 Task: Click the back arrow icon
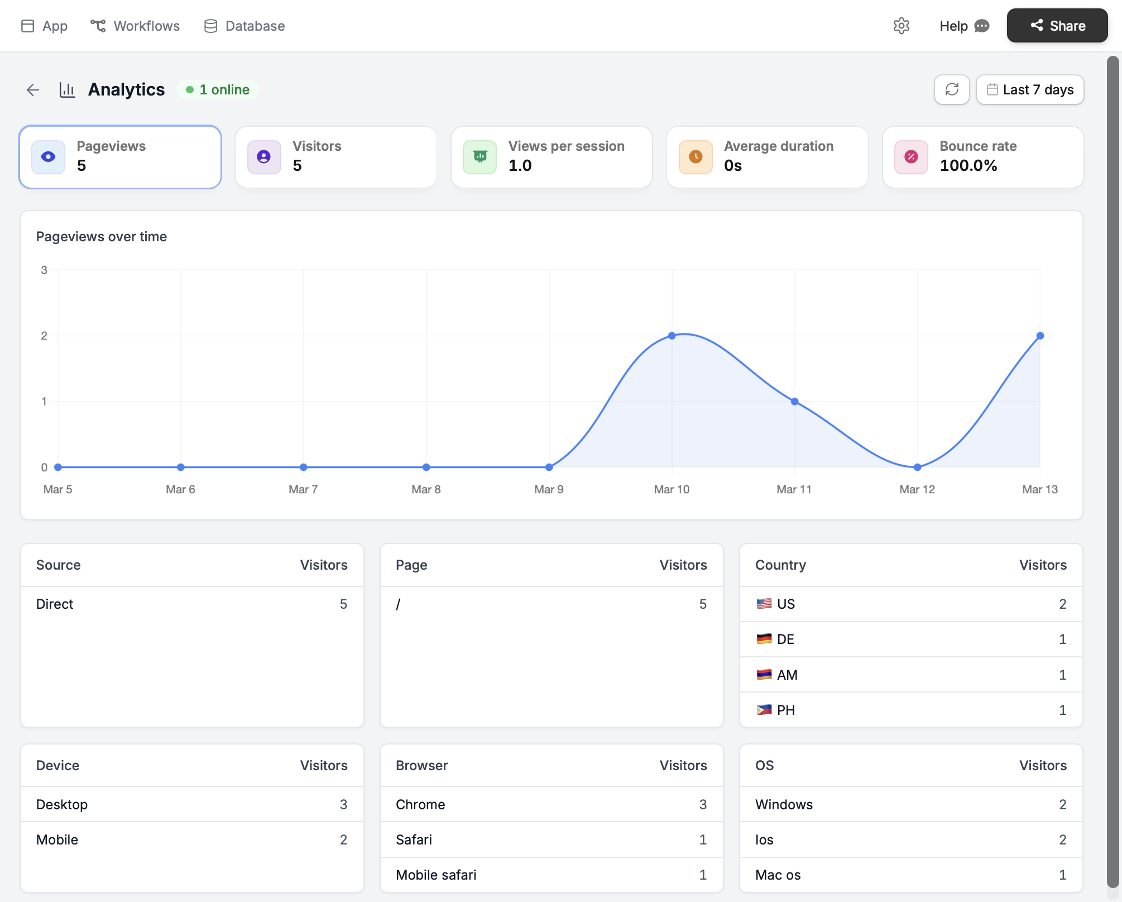pos(33,90)
